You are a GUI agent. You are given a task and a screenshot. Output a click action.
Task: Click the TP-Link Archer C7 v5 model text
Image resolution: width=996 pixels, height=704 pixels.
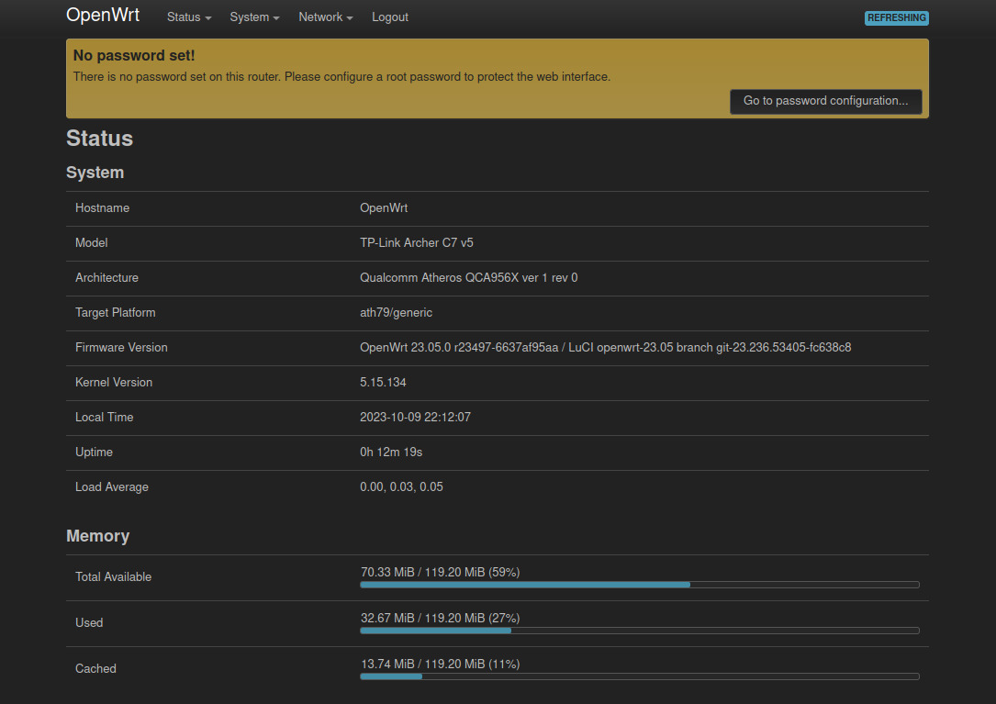(x=417, y=243)
